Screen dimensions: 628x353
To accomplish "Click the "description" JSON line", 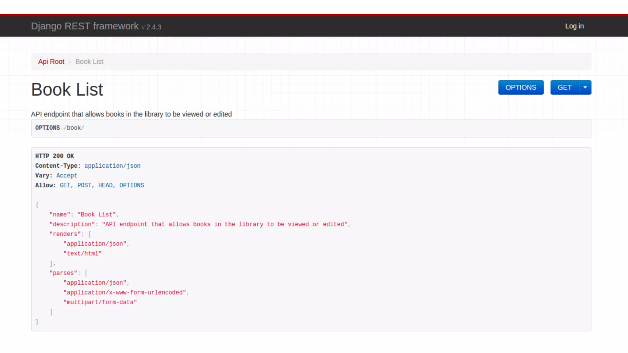I will (200, 224).
